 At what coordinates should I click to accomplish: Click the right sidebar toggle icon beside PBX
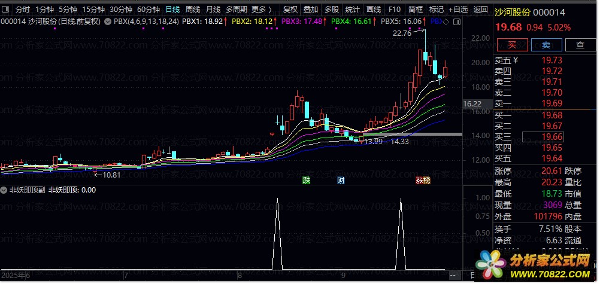tap(457, 22)
